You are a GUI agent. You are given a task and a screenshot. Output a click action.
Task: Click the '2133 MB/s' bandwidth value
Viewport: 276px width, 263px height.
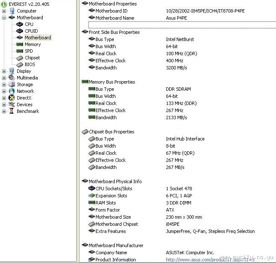176,117
